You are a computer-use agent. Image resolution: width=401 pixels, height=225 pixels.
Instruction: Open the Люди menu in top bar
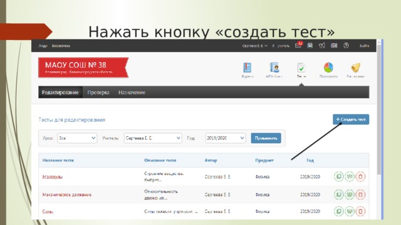(x=43, y=46)
